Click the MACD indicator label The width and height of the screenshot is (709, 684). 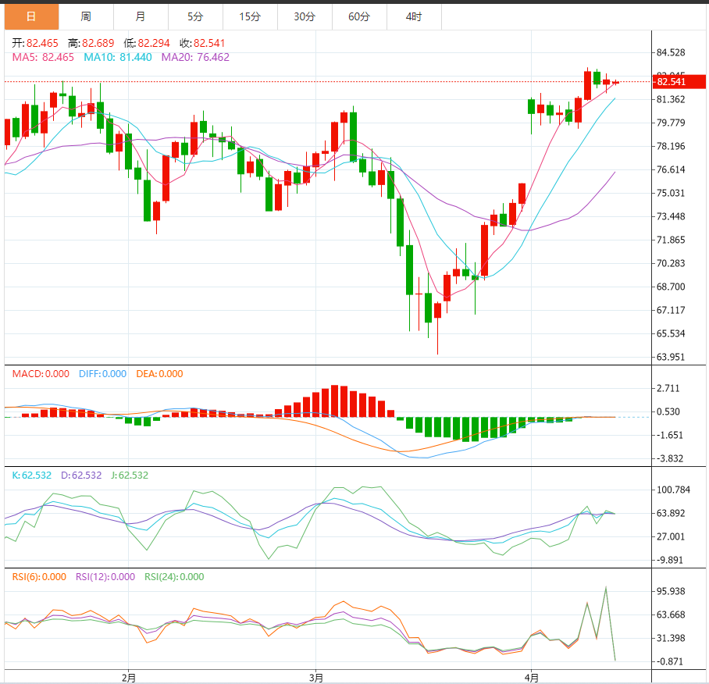(41, 374)
